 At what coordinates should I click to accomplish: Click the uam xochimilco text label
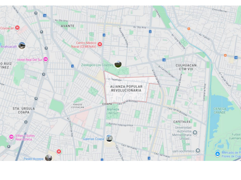[x=183, y=151]
